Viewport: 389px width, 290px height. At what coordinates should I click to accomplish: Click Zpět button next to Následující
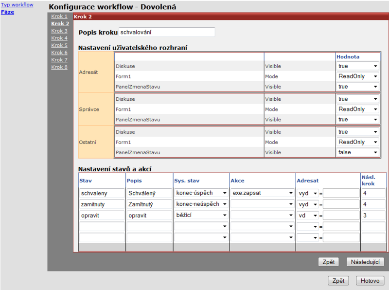329,262
